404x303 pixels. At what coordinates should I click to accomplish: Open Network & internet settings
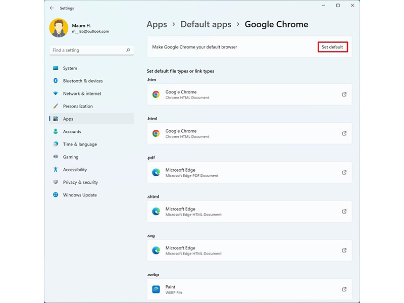pos(91,93)
